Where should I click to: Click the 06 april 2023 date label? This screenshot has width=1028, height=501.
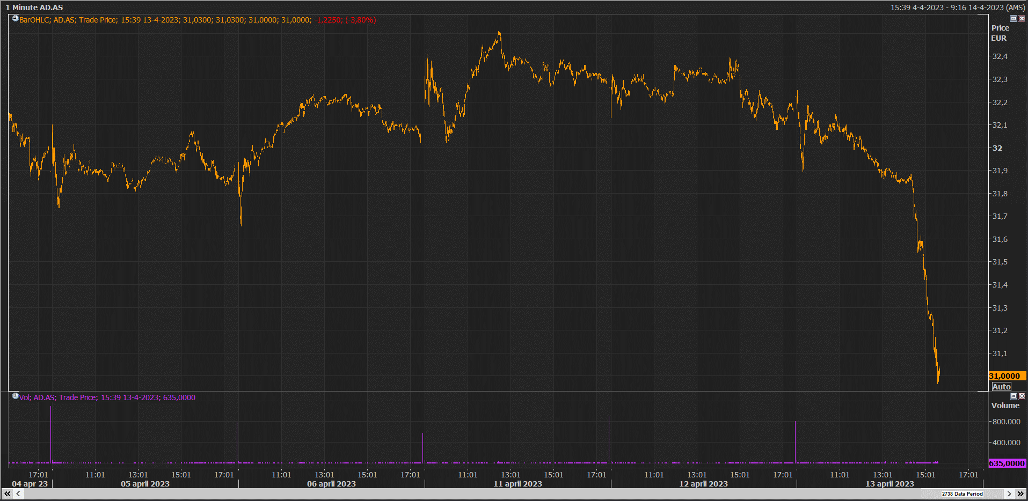(331, 484)
